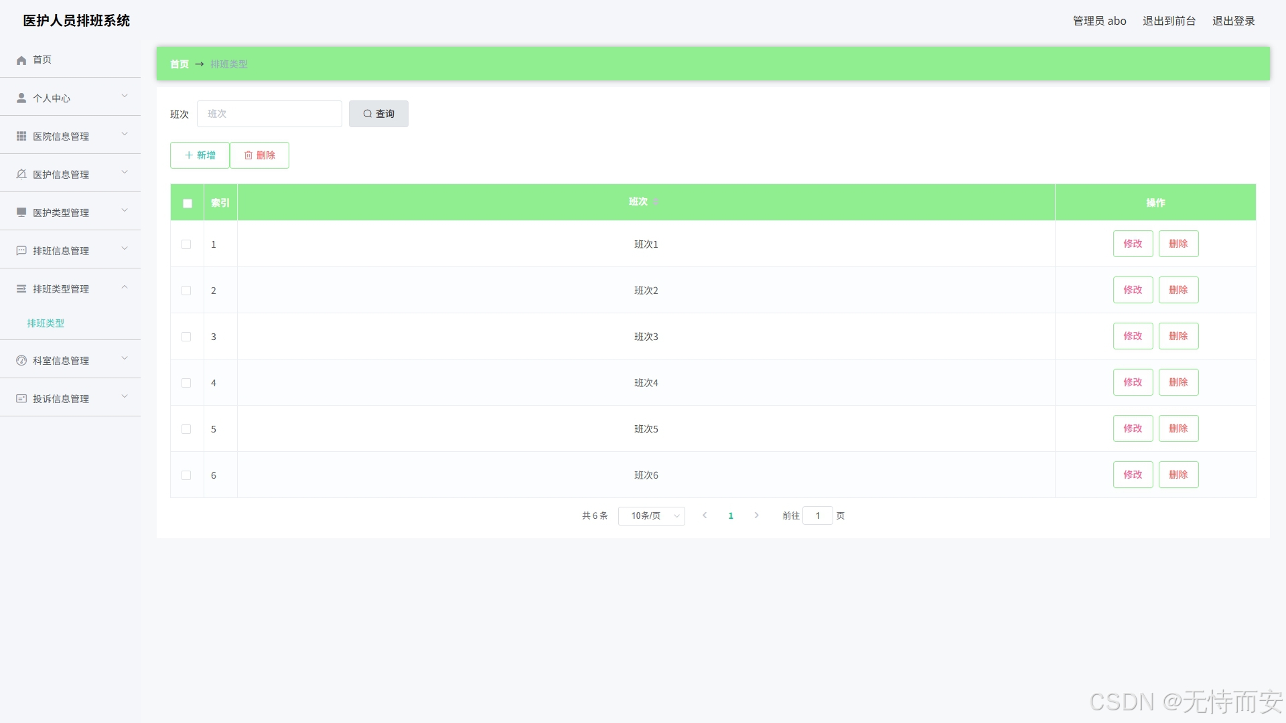1286x723 pixels.
Task: Click 退出登录 in top bar
Action: coord(1233,21)
